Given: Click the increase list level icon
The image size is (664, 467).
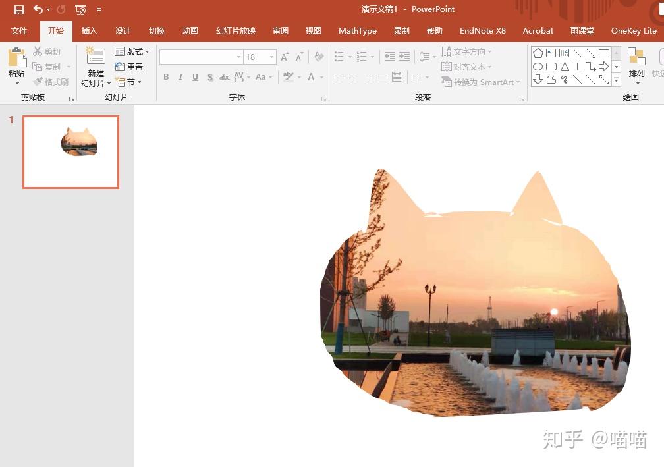Looking at the screenshot, I should click(x=404, y=56).
